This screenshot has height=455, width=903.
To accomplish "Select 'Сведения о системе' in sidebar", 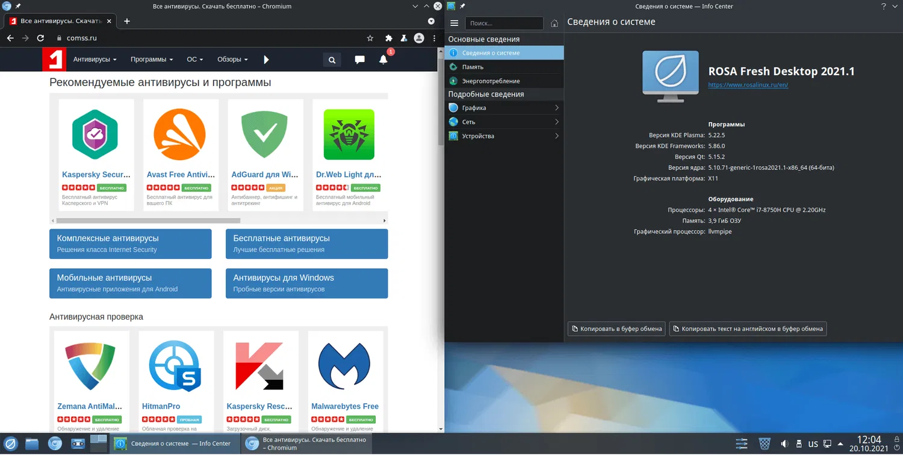I will pyautogui.click(x=504, y=53).
